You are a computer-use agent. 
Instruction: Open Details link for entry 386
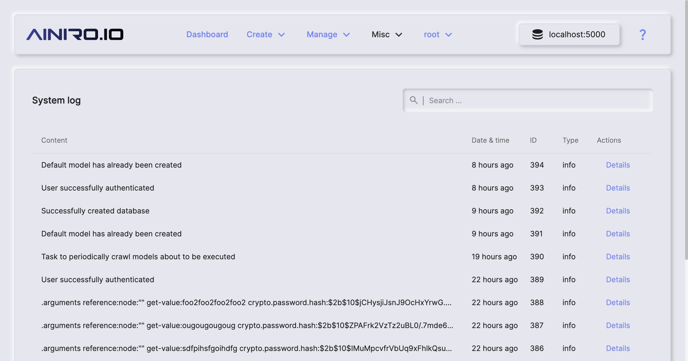coord(618,348)
